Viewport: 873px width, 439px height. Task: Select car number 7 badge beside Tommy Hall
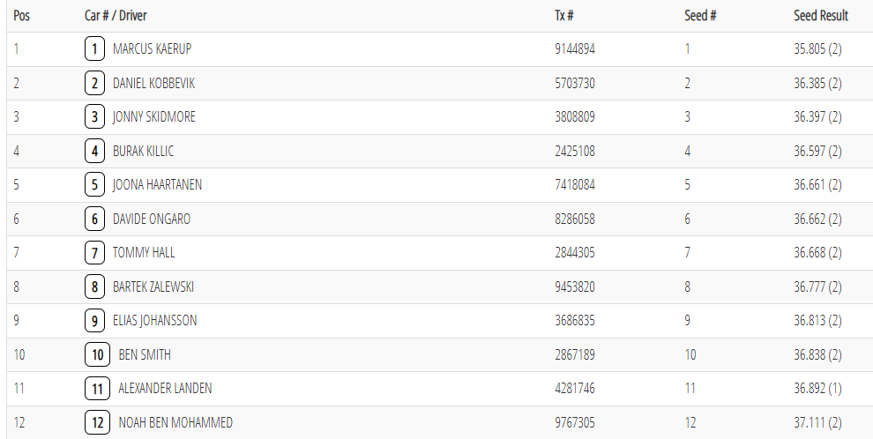(94, 253)
